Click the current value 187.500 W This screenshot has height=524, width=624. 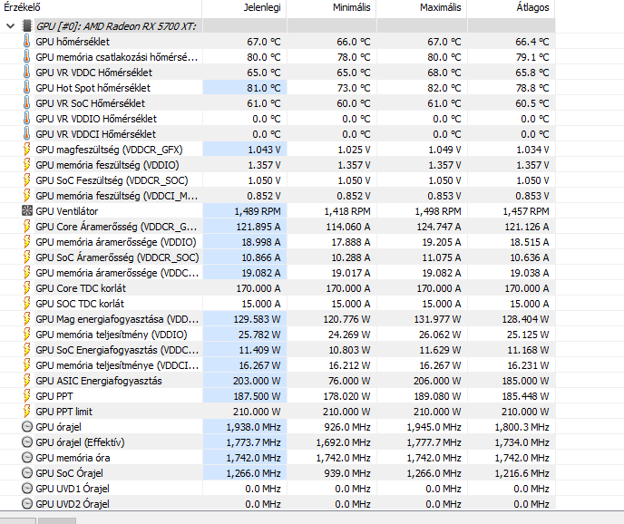tap(257, 396)
